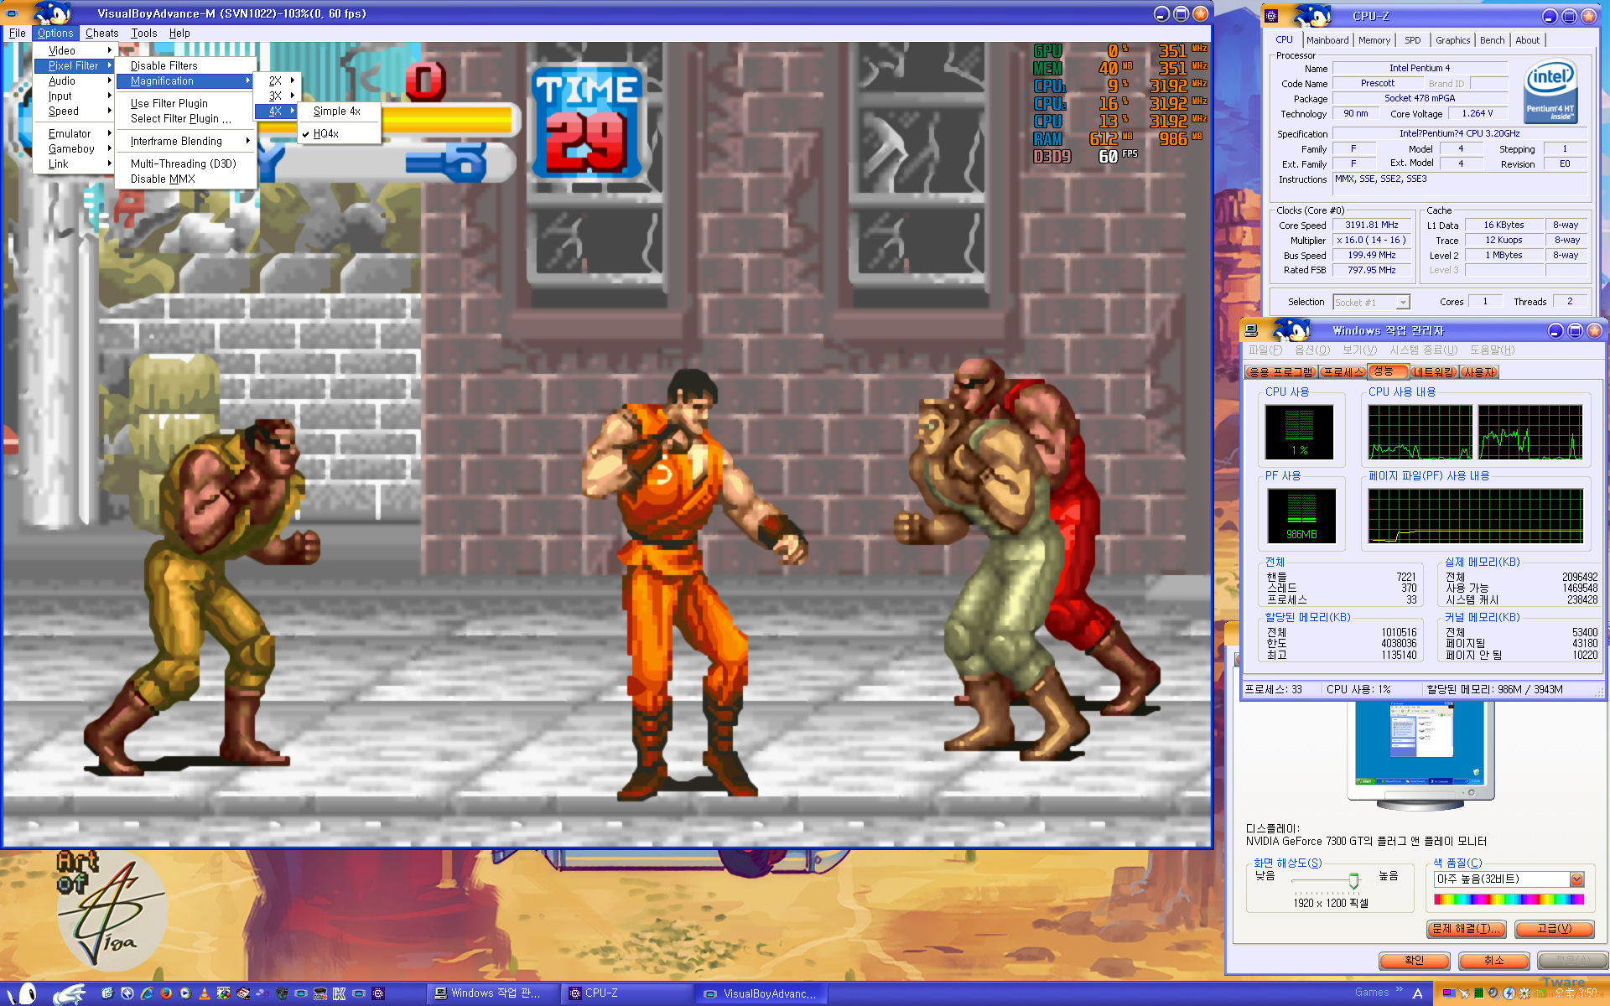1610x1006 pixels.
Task: Open VLC media player quick launch icon
Action: [205, 994]
